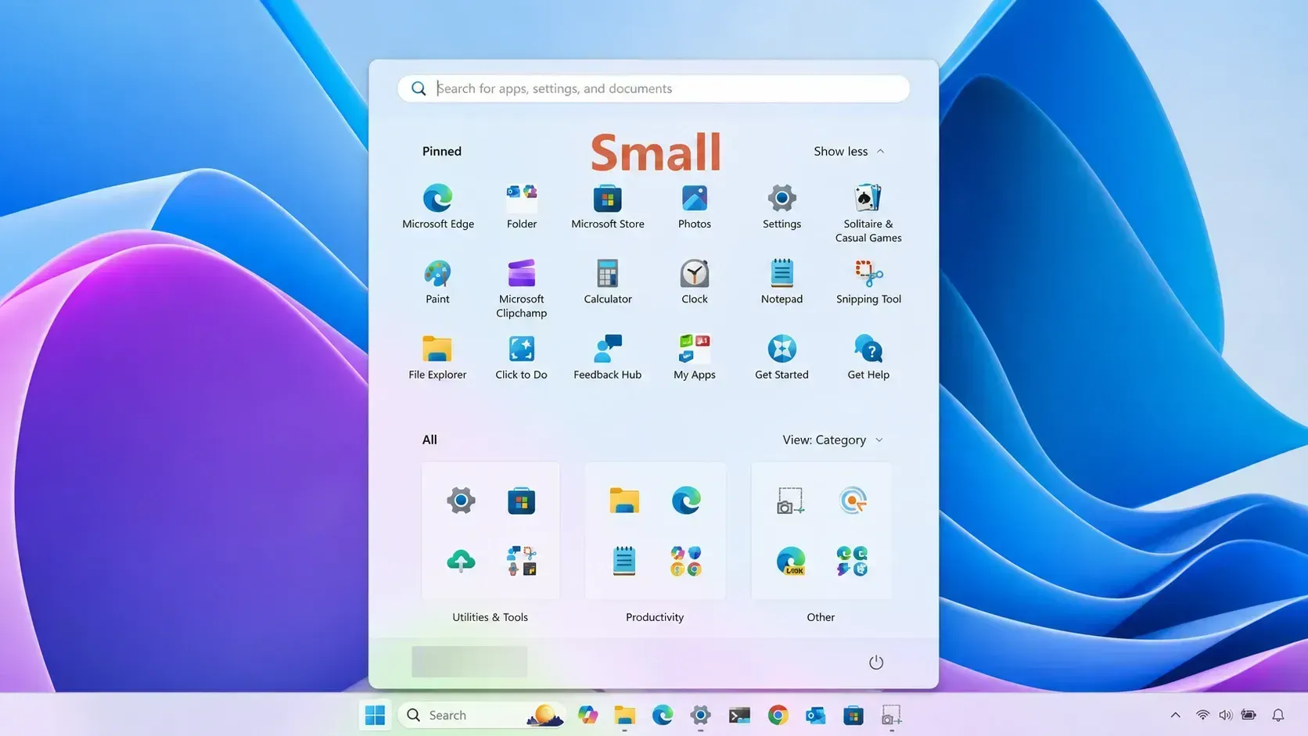Open Wi-Fi network status in tray
This screenshot has height=736, width=1308.
point(1202,715)
